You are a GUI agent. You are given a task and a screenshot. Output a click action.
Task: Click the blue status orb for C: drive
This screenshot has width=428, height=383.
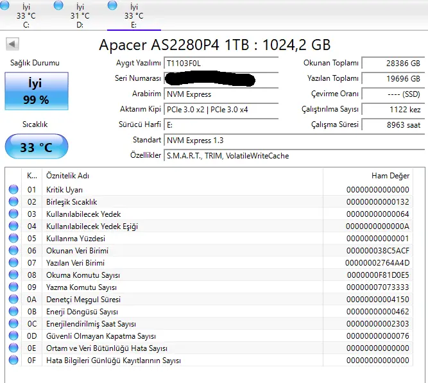tap(4, 5)
